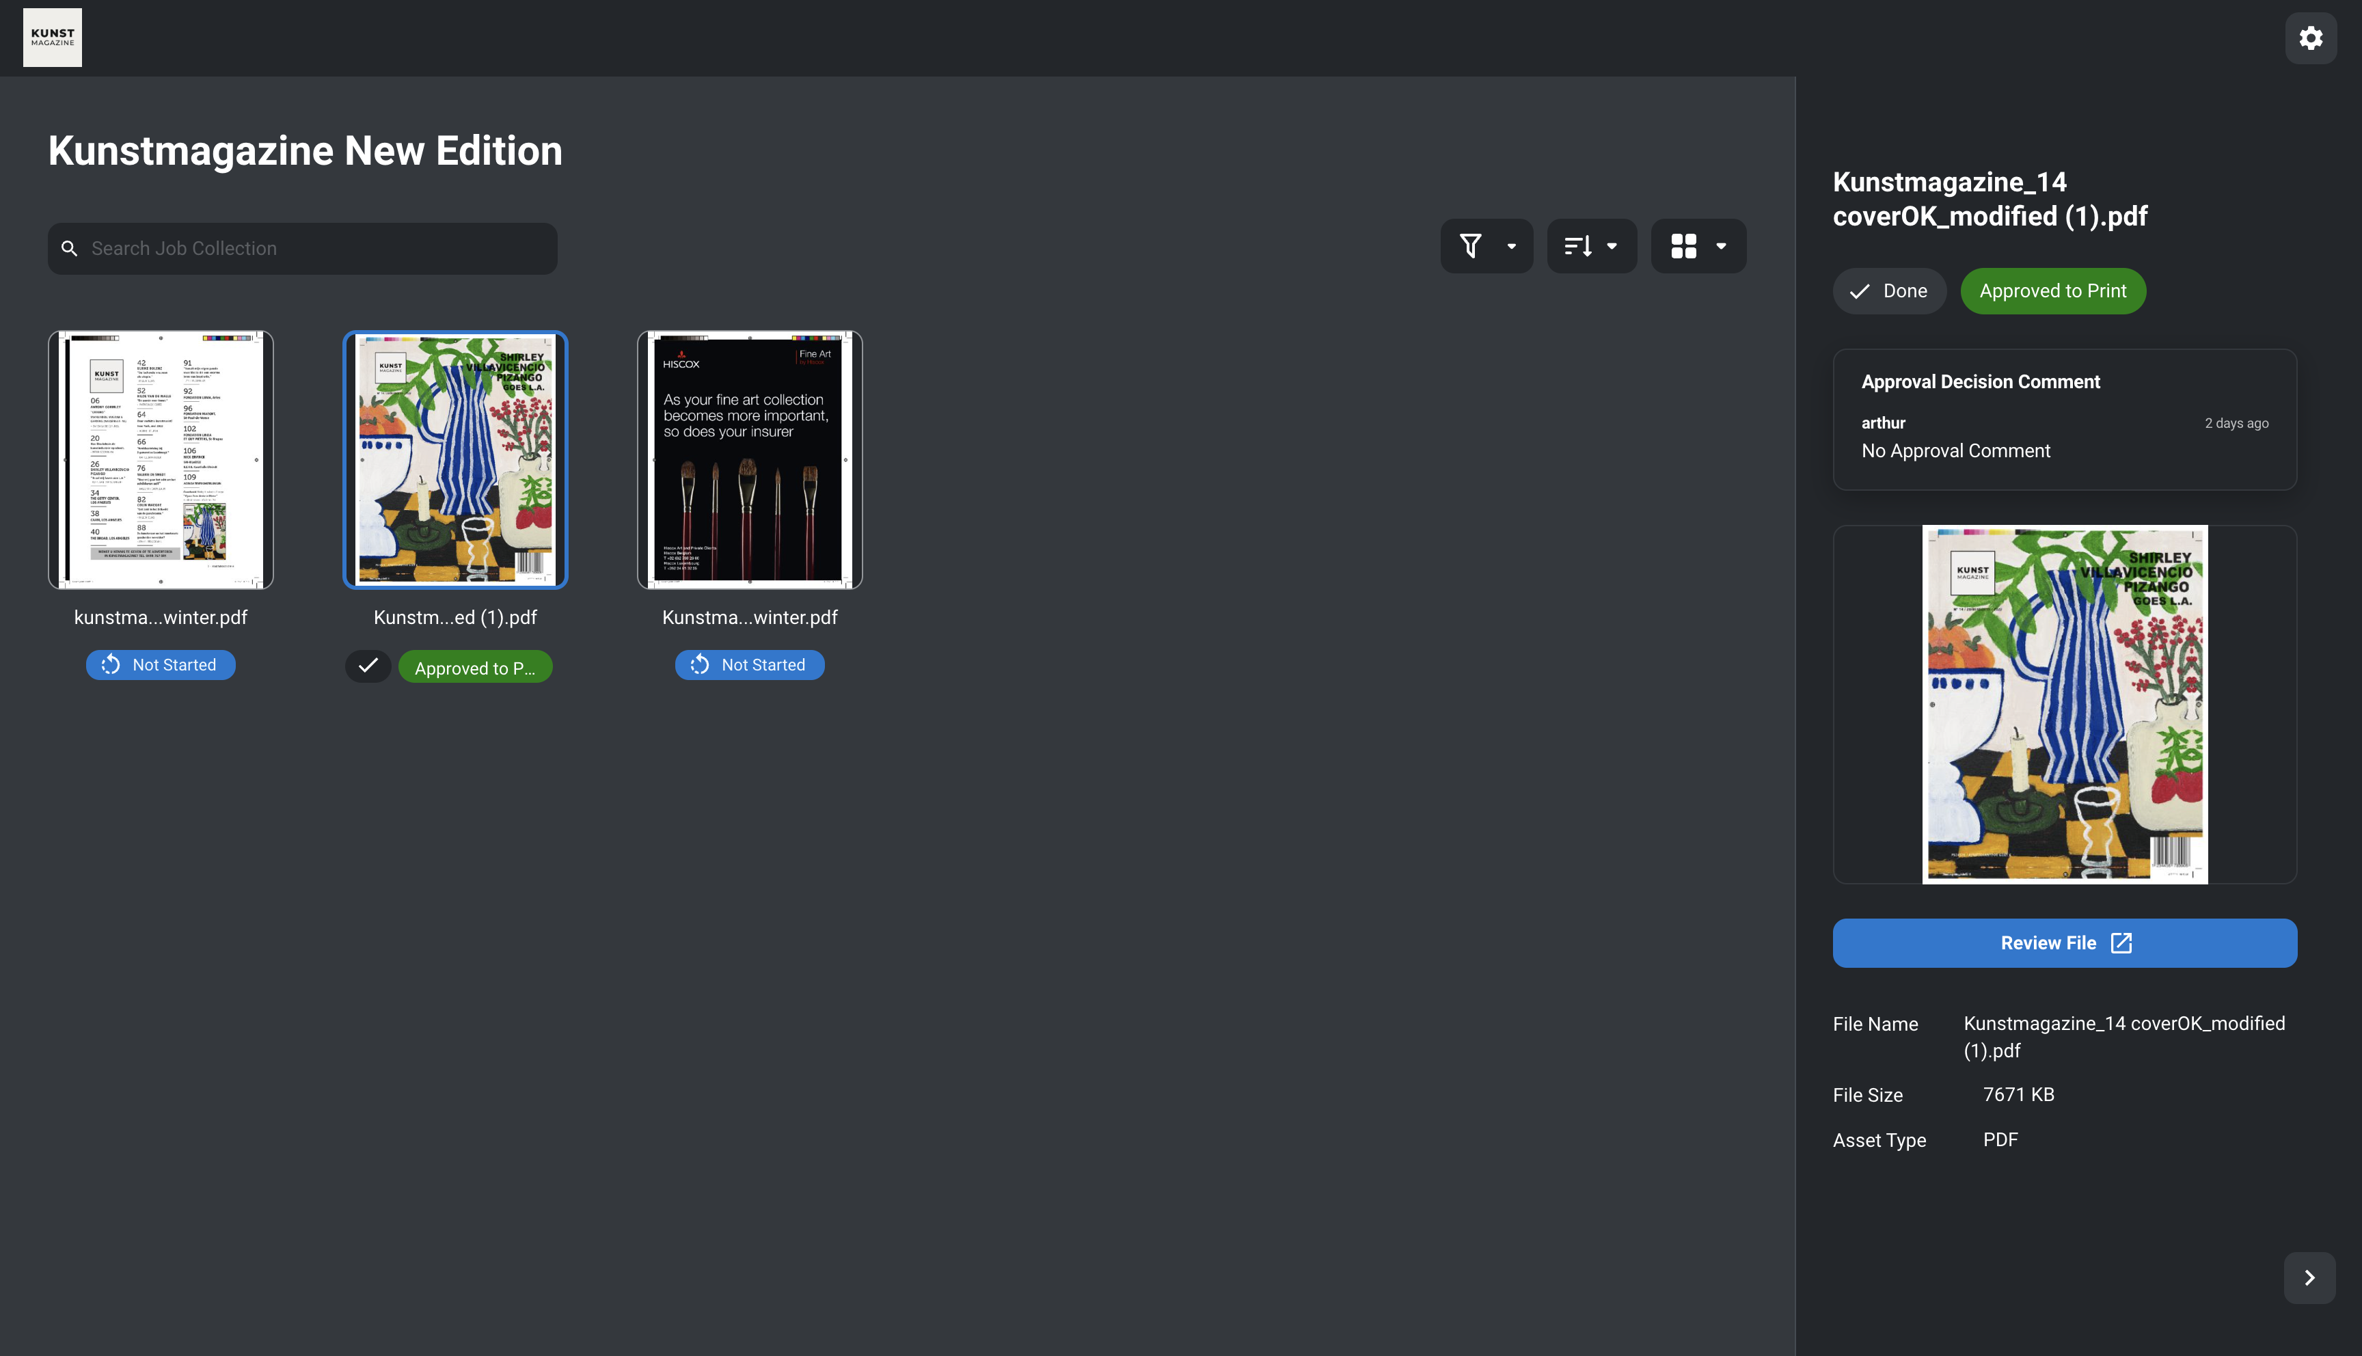
Task: Click the No Approval Comment text
Action: coord(1955,451)
